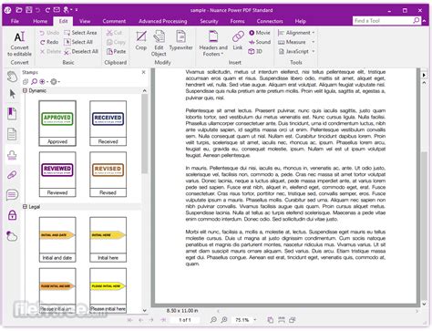Open the Typewriter tool

coord(180,41)
